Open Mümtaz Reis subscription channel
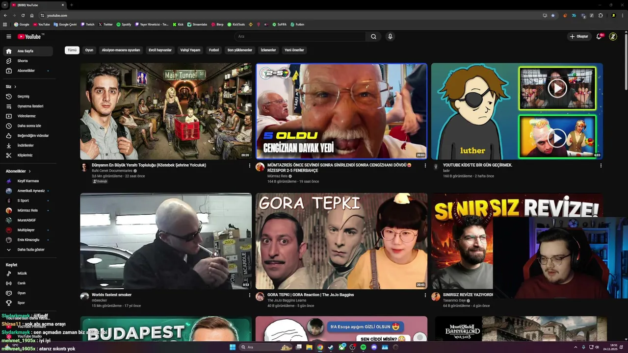This screenshot has width=628, height=353. click(27, 210)
